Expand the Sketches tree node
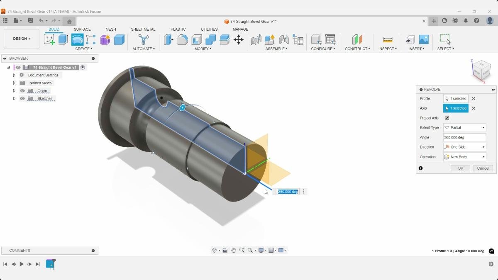 [14, 99]
